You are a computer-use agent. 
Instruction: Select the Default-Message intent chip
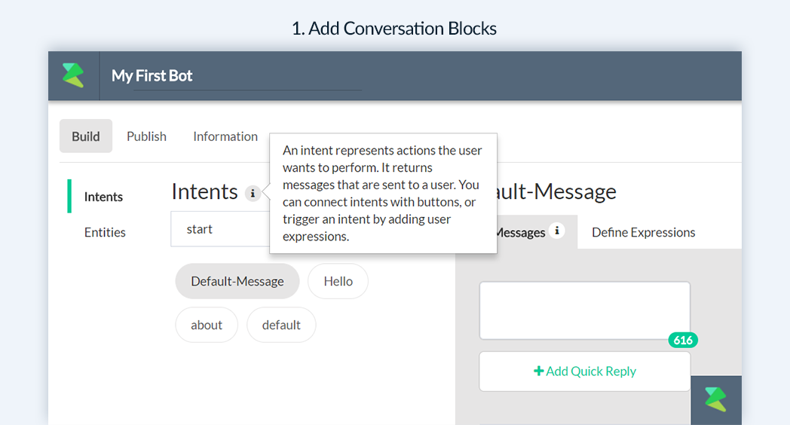click(237, 281)
